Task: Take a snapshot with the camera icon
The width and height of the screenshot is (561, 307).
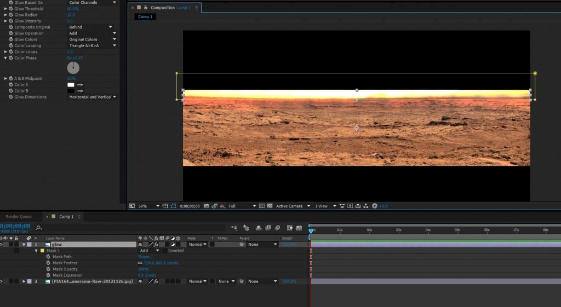Action: [x=205, y=206]
